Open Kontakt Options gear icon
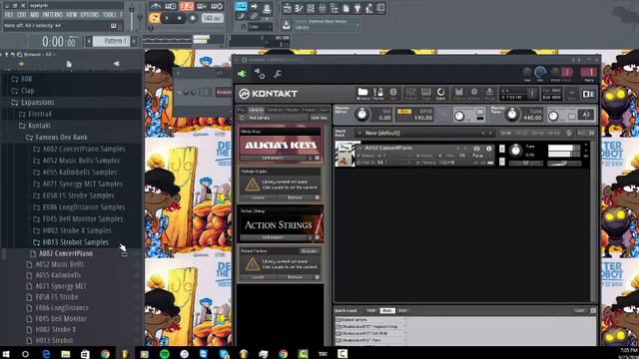The width and height of the screenshot is (639, 359). tap(474, 94)
